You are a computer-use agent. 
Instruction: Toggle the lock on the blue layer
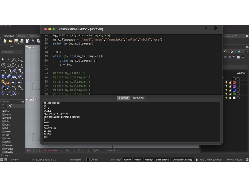click(230, 90)
